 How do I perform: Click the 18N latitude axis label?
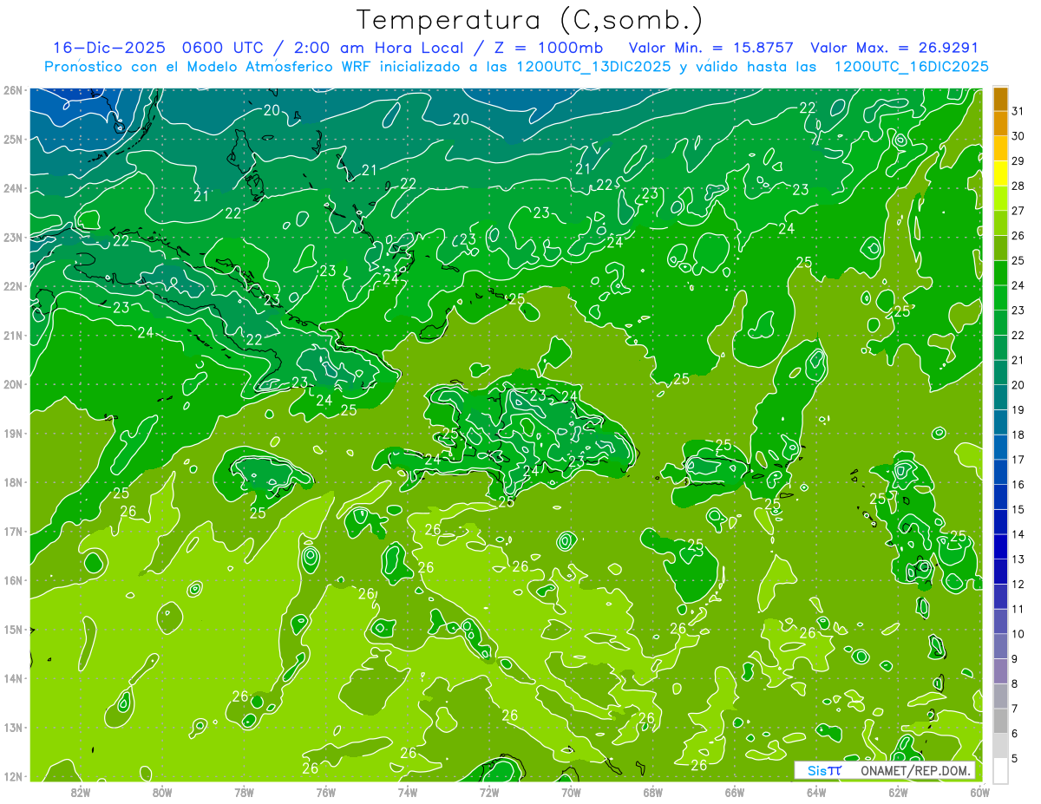click(x=13, y=482)
